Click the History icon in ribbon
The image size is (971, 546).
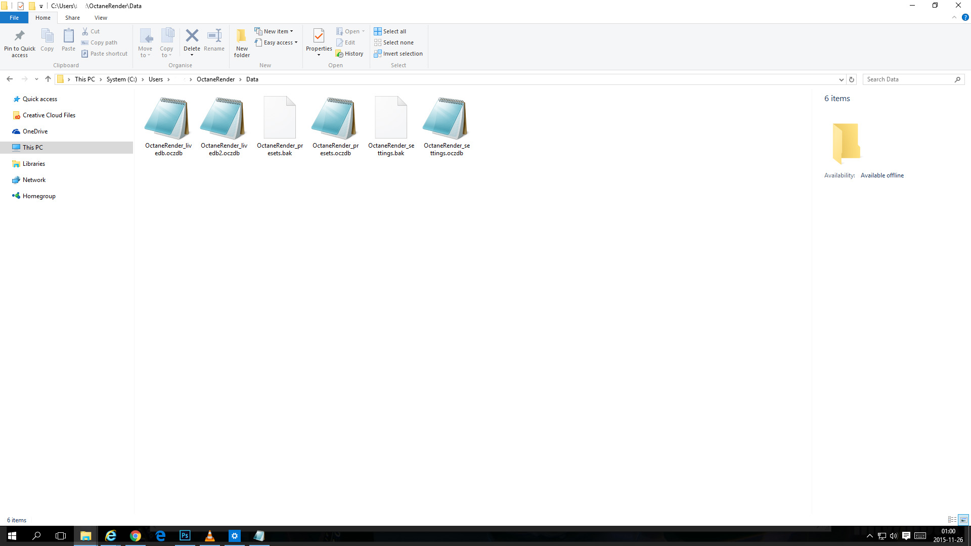pos(349,54)
